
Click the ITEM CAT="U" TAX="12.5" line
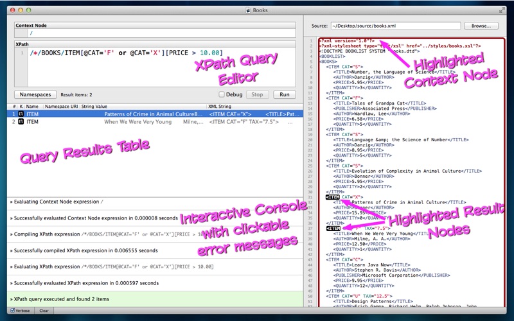point(359,296)
